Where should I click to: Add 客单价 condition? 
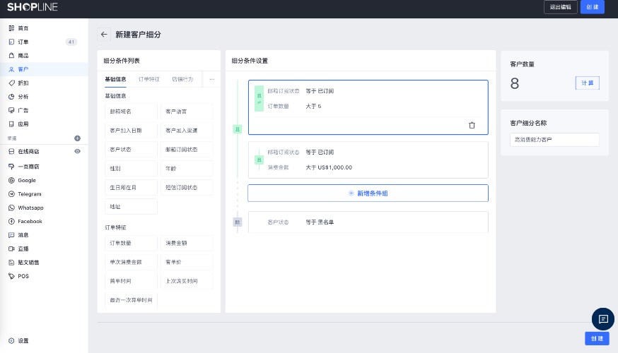pyautogui.click(x=187, y=262)
